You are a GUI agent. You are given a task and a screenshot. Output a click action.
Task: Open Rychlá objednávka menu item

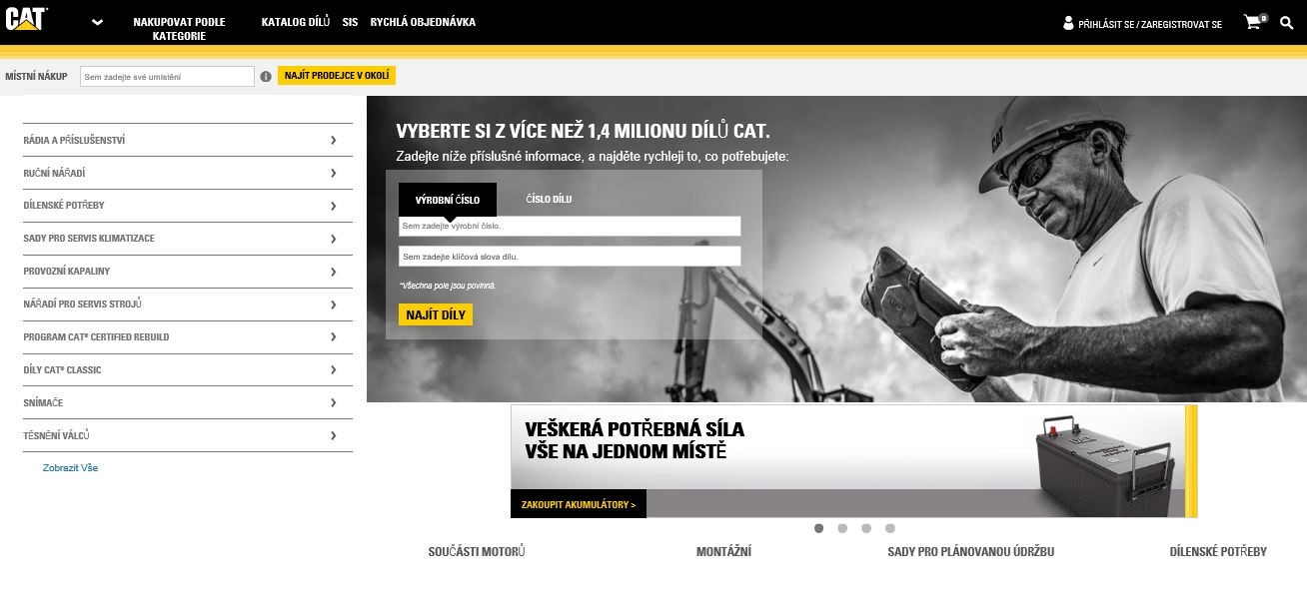click(423, 22)
